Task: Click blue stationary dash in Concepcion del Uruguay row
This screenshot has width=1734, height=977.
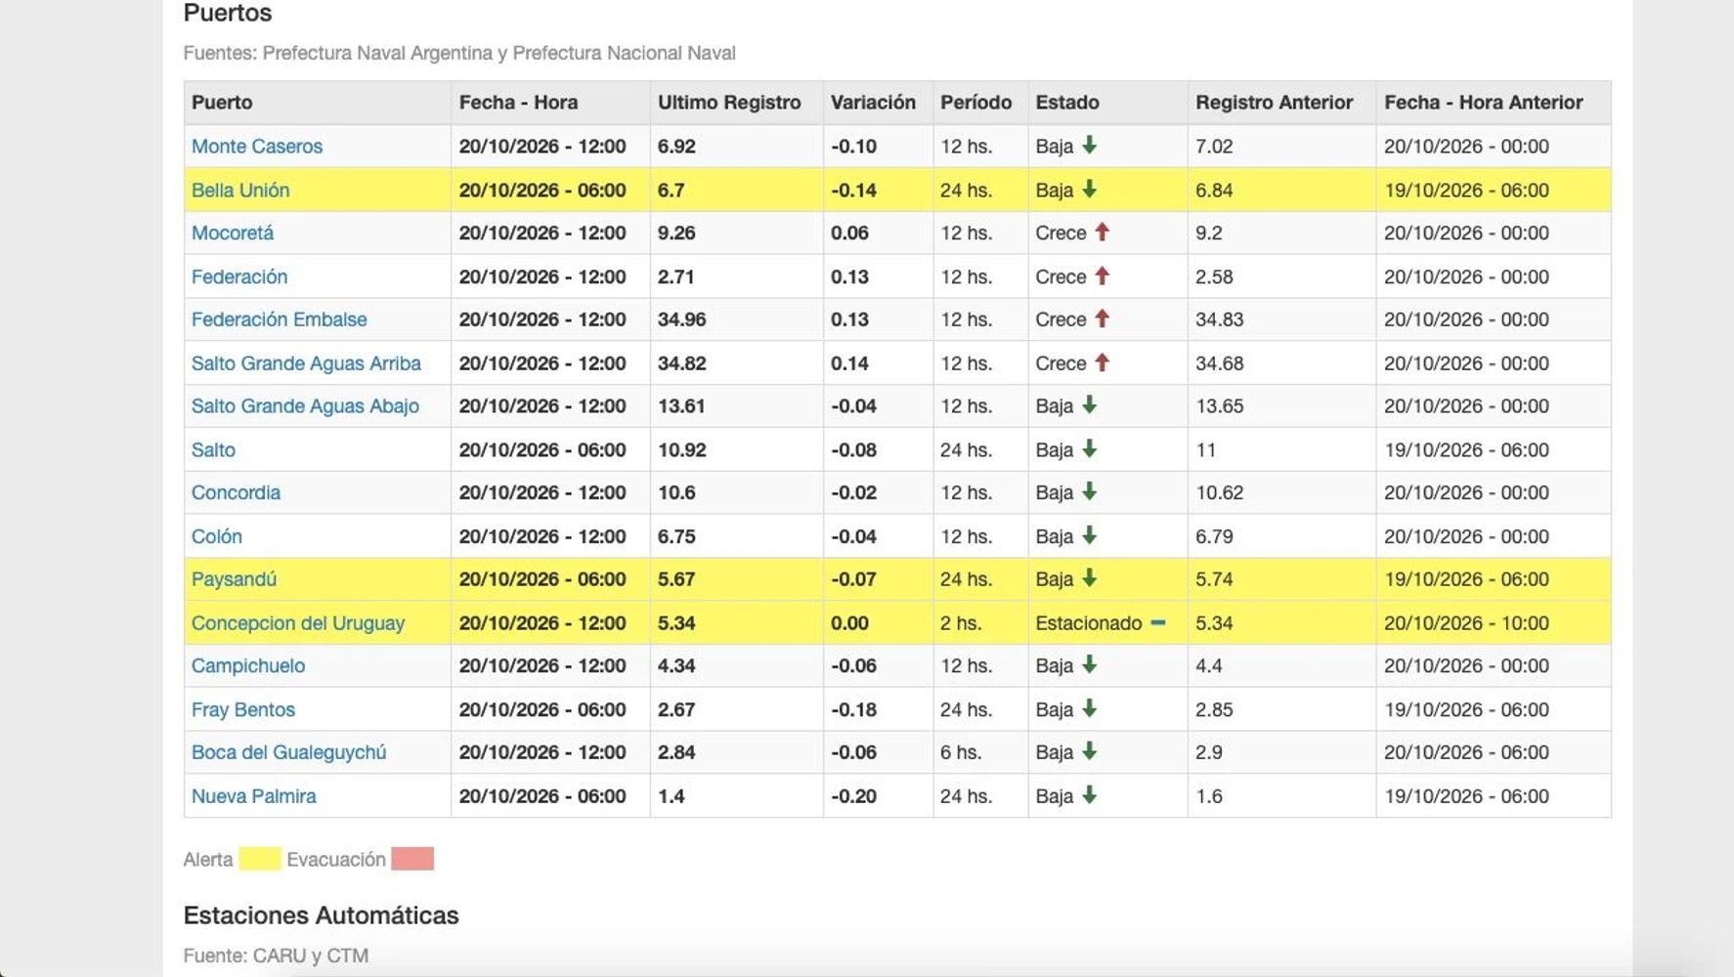Action: [1158, 622]
